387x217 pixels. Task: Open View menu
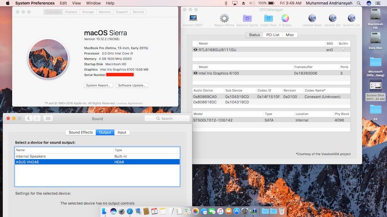click(x=76, y=3)
